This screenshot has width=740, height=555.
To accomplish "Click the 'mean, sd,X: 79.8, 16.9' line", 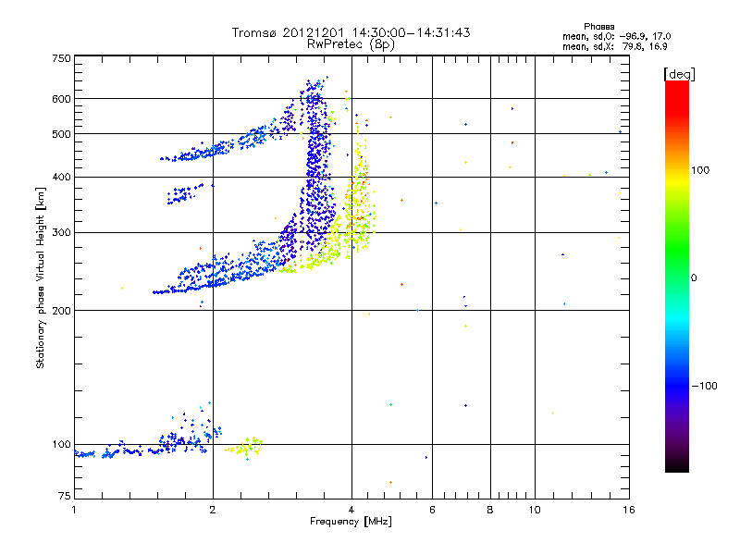I will click(x=614, y=46).
